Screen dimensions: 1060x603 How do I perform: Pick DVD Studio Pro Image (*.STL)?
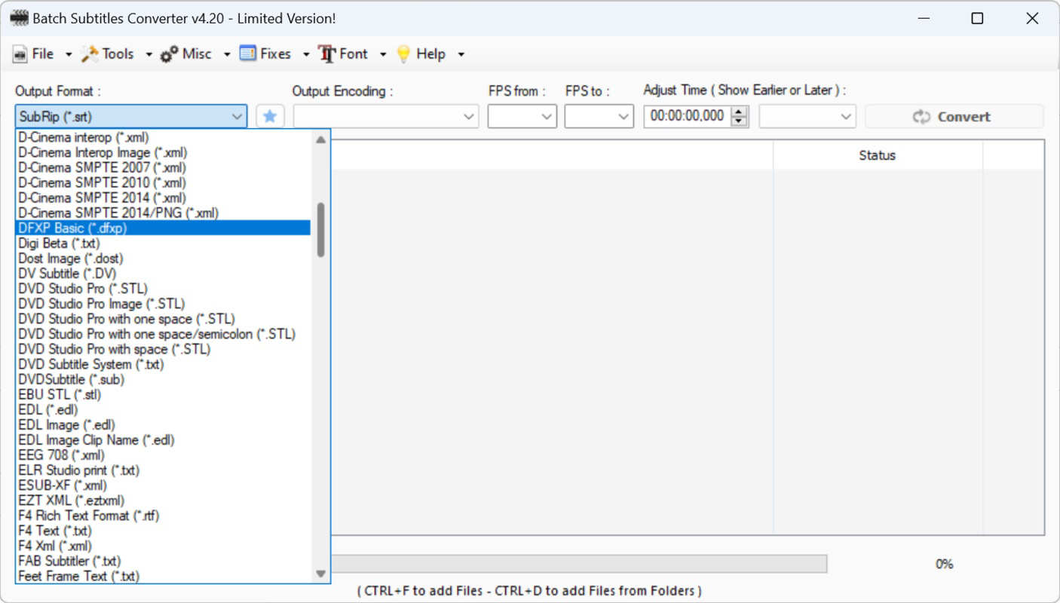[x=163, y=304]
